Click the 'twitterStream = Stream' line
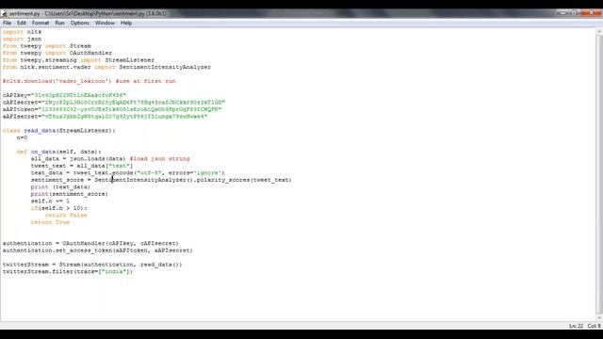 click(92, 265)
